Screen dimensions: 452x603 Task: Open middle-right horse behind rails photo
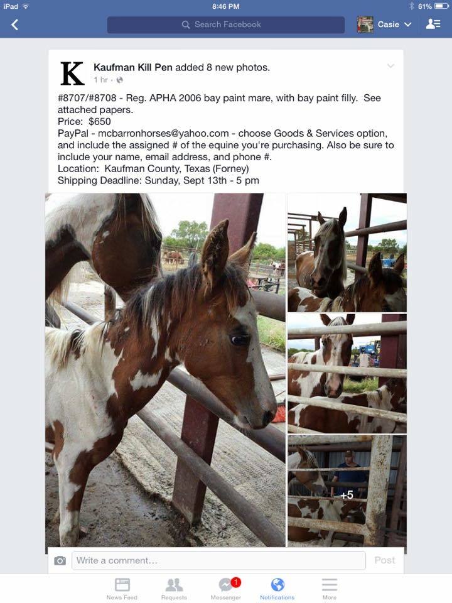pyautogui.click(x=347, y=374)
